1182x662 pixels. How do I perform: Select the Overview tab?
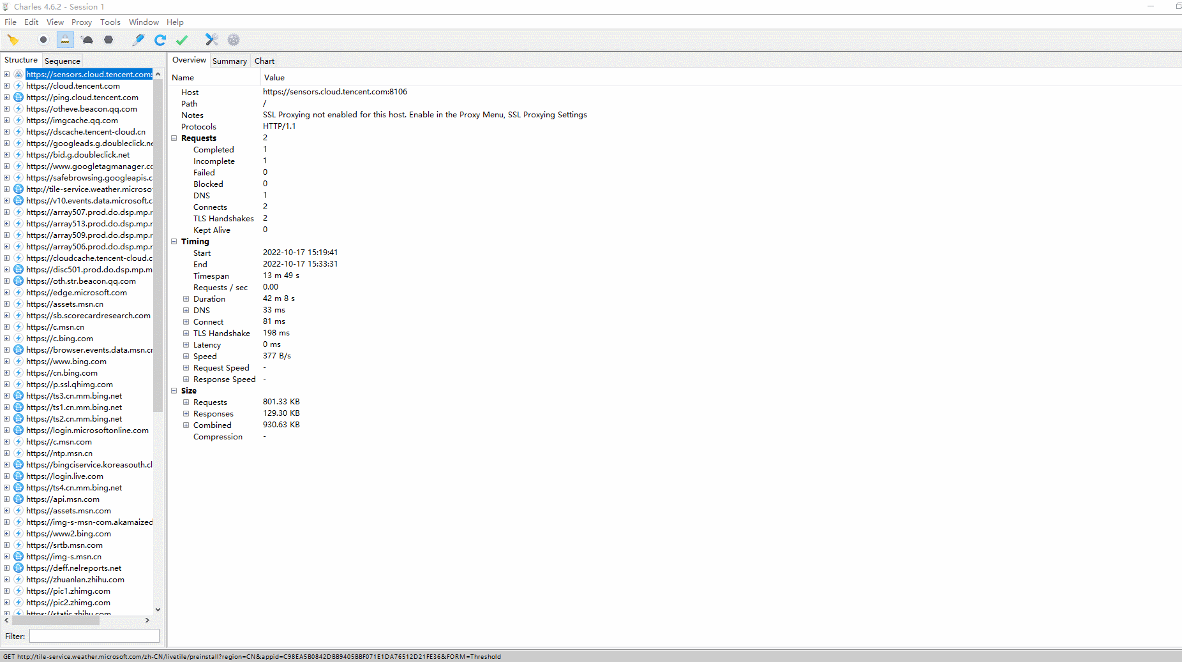[x=189, y=60]
